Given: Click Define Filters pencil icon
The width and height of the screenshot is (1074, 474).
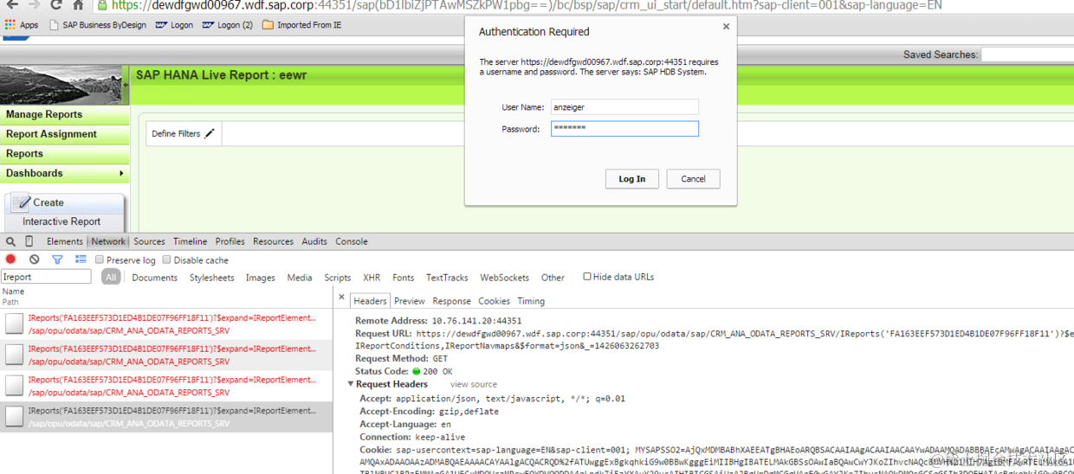Looking at the screenshot, I should click(x=210, y=134).
